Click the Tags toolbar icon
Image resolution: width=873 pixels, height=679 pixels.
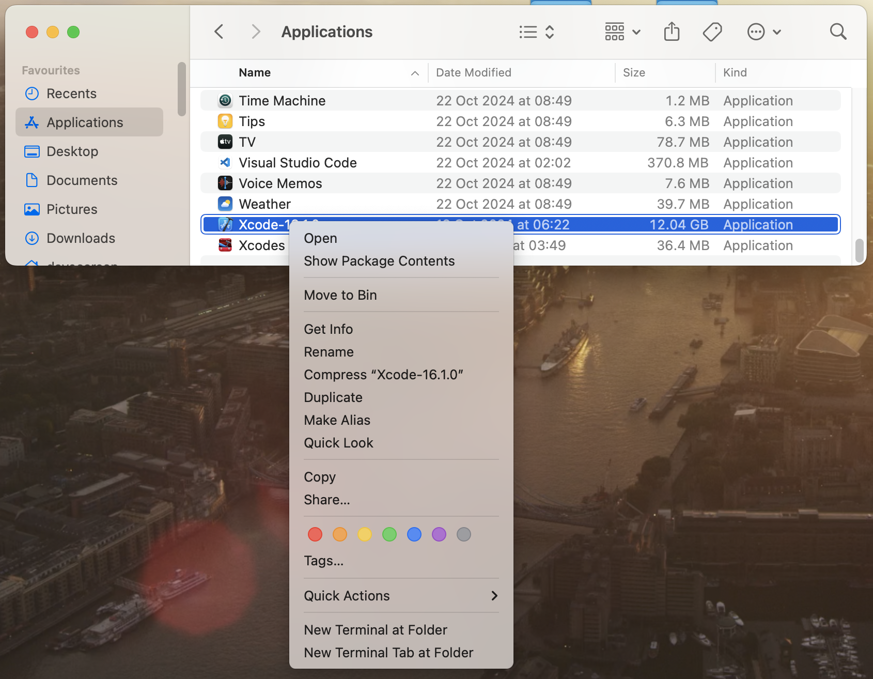tap(712, 32)
